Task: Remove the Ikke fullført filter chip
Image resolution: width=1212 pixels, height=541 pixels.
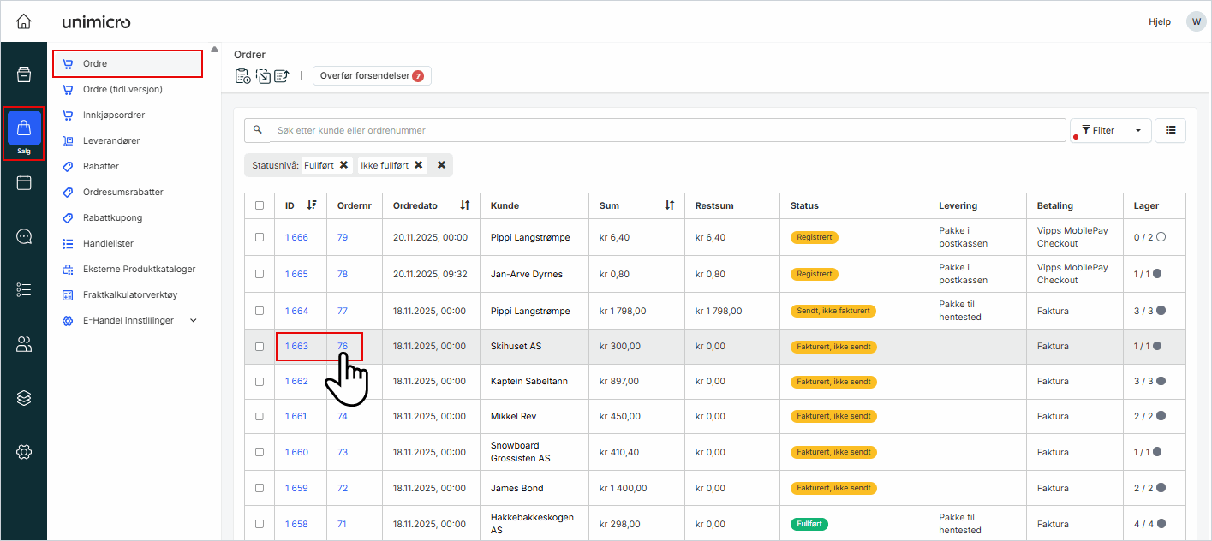Action: [418, 165]
